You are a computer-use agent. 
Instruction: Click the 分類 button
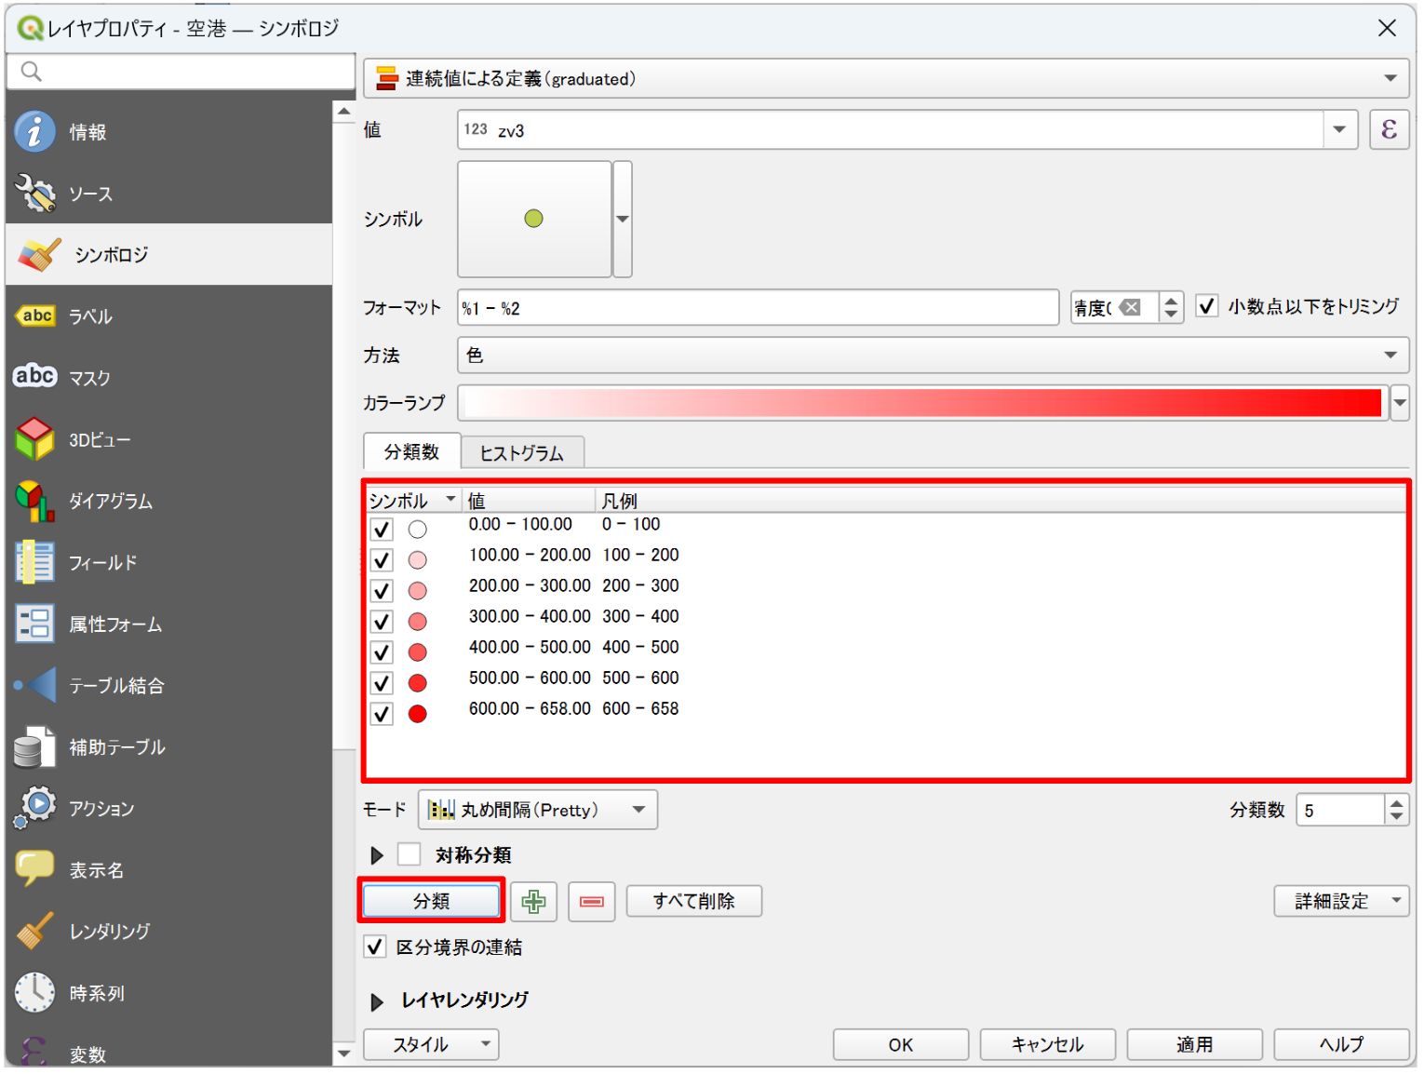pyautogui.click(x=431, y=901)
